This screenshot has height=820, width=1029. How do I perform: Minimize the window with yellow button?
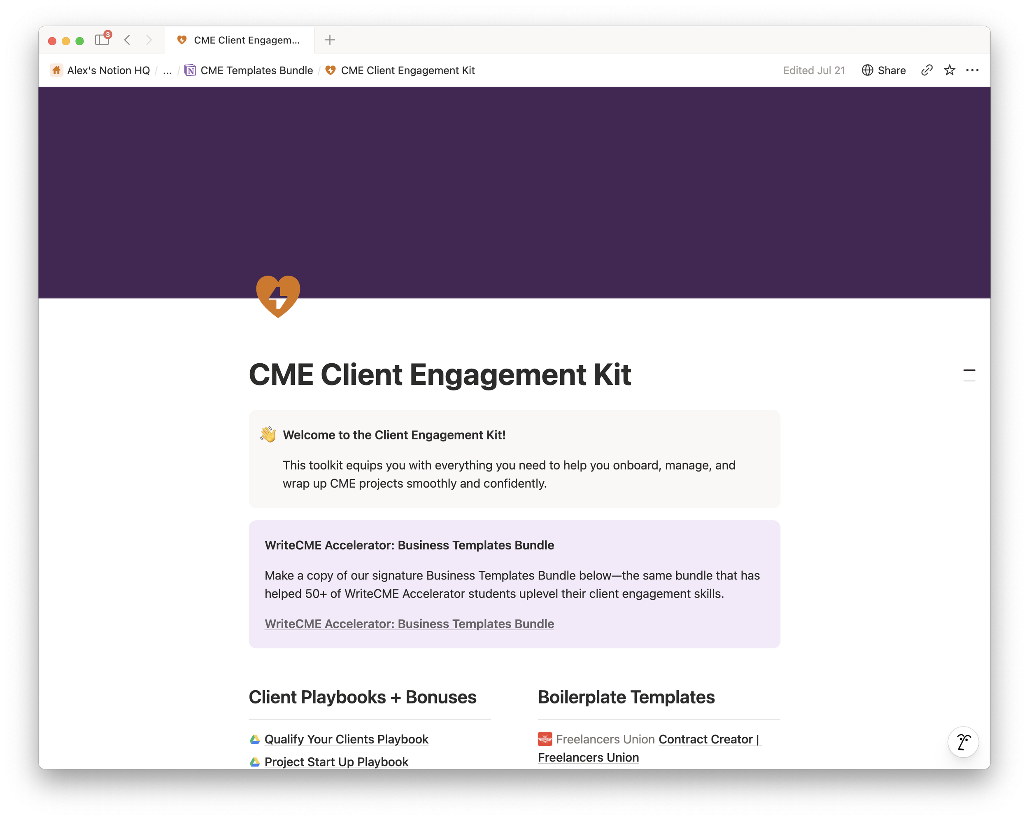[x=66, y=41]
